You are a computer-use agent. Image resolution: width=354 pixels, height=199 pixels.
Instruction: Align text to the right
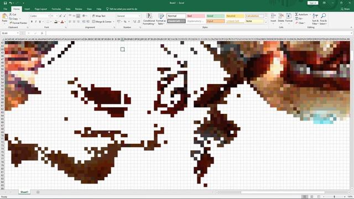[x=78, y=22]
